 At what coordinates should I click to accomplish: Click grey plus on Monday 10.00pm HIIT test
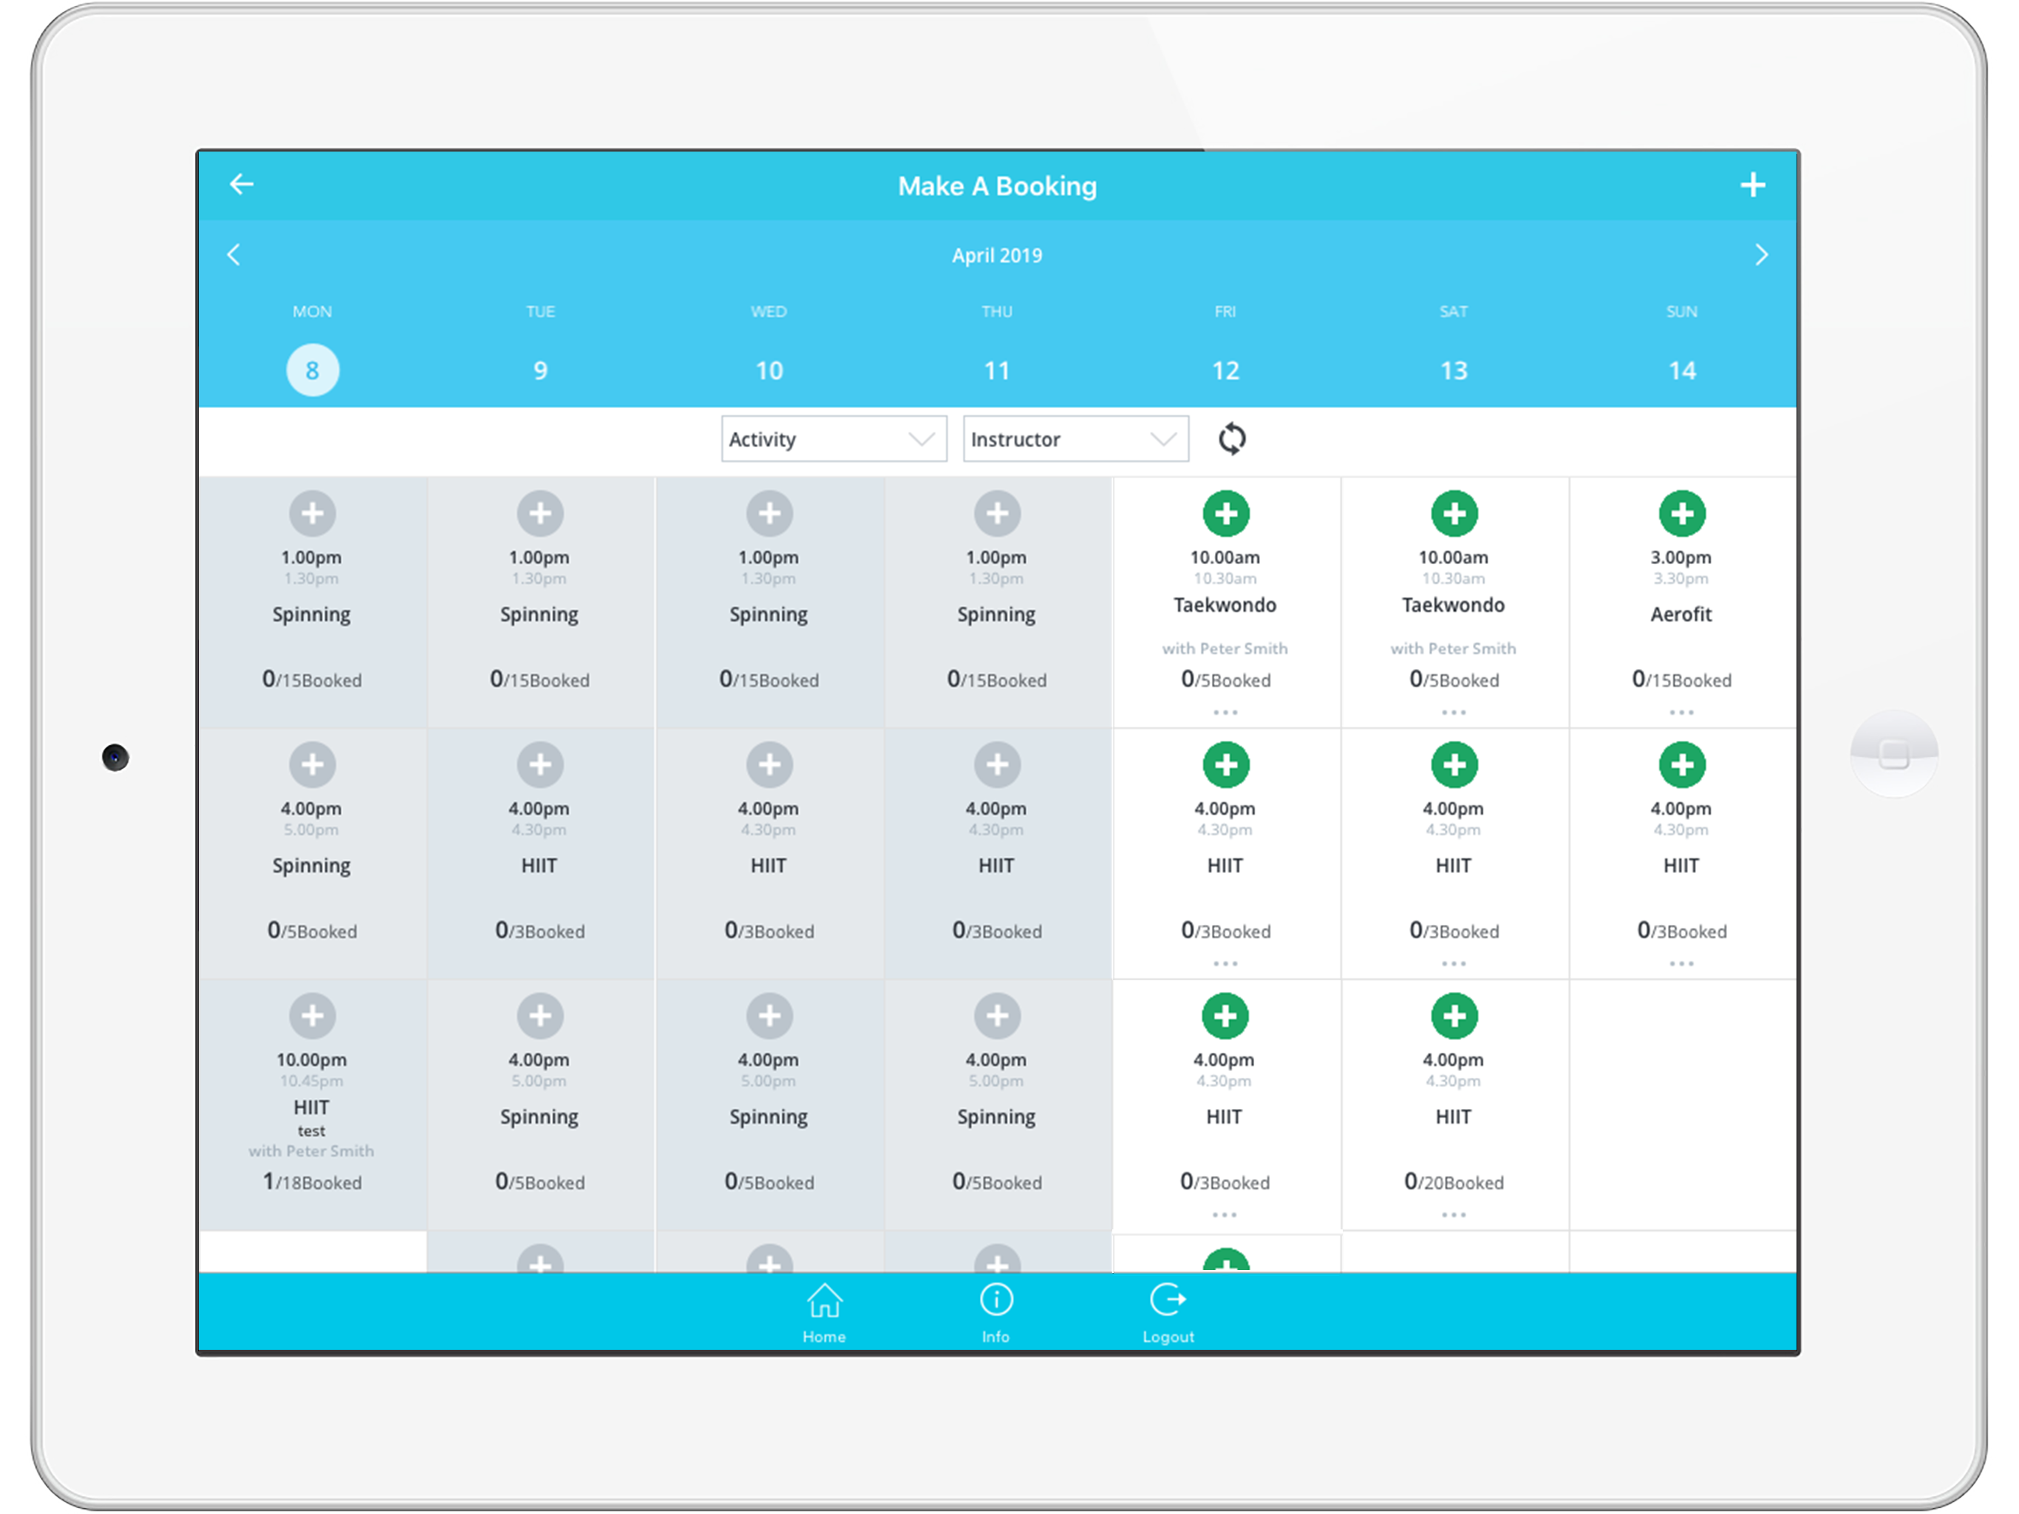[312, 1016]
